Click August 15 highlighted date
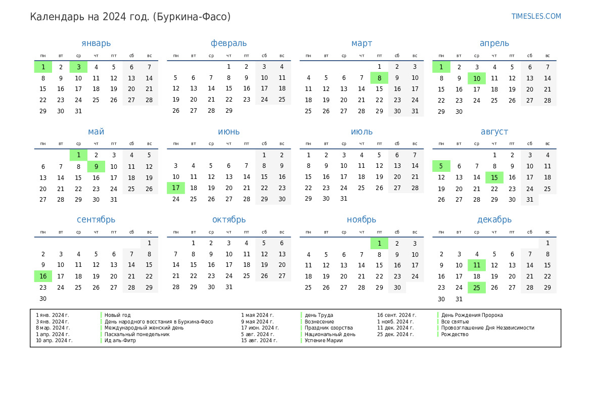Image resolution: width=591 pixels, height=418 pixels. click(494, 177)
